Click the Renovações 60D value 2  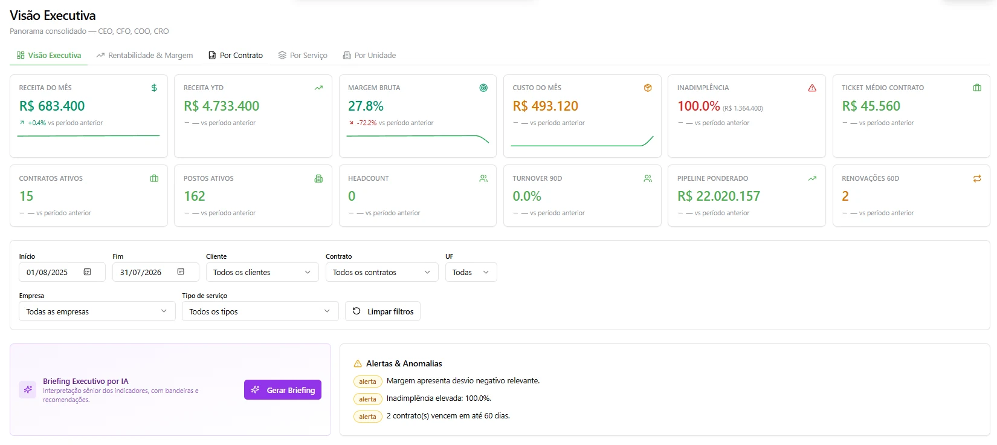click(845, 196)
